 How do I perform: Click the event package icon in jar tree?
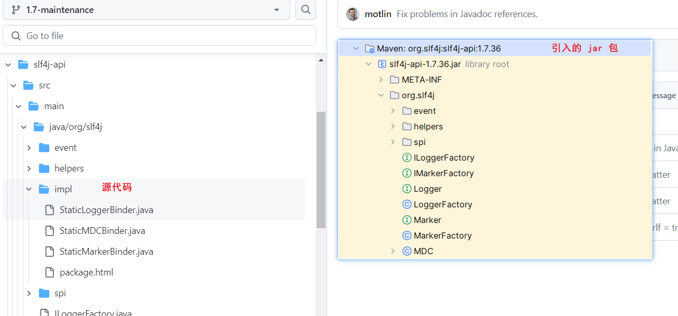pyautogui.click(x=407, y=111)
